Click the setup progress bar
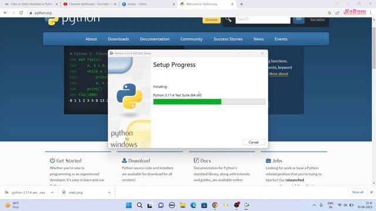376x211 pixels. (x=209, y=101)
